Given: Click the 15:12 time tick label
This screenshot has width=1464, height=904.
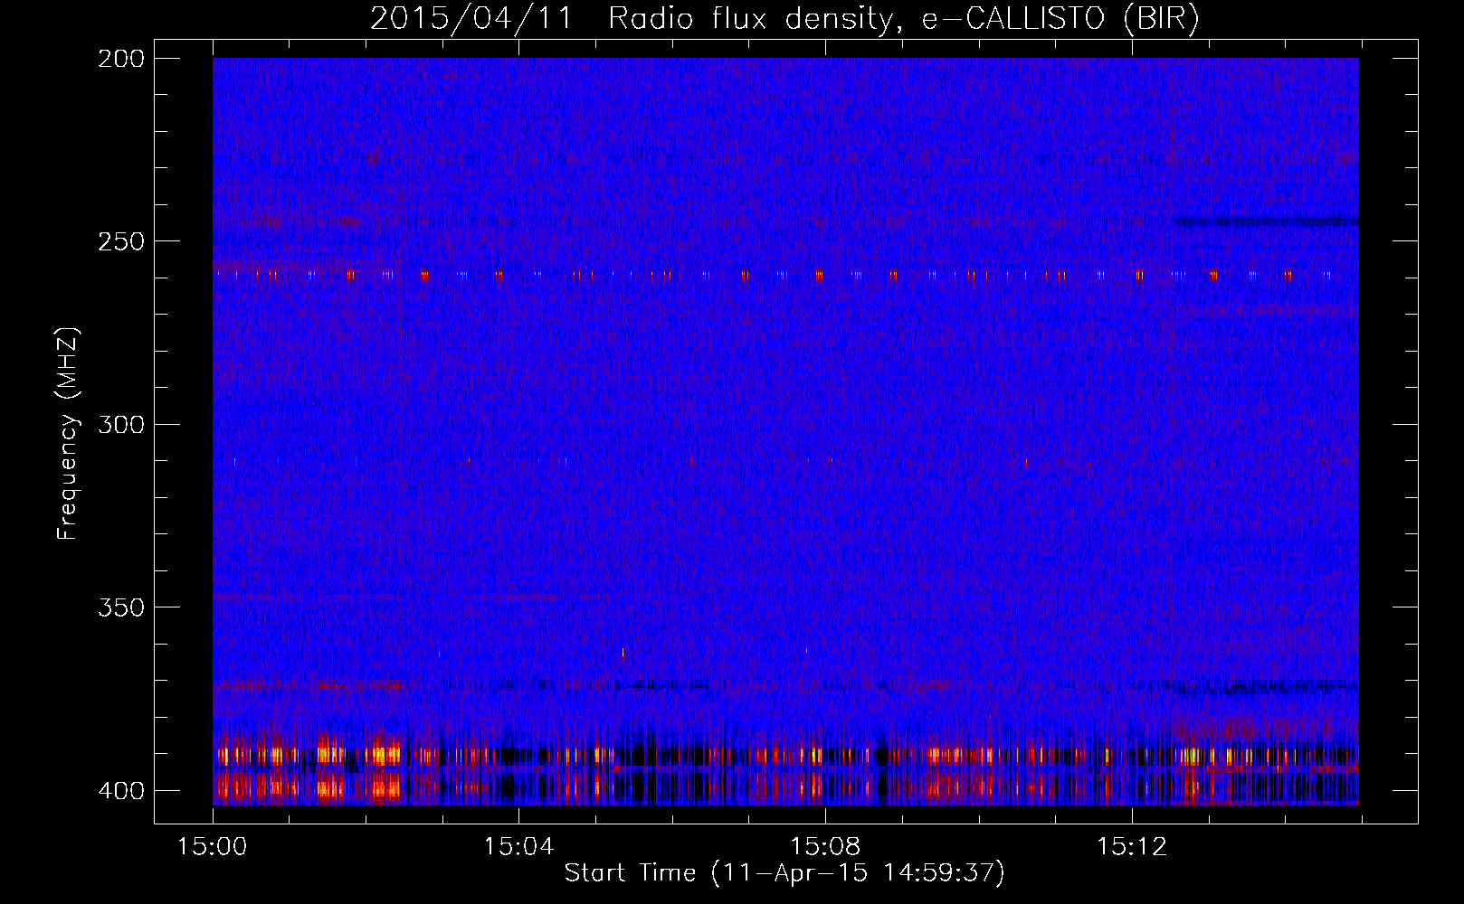Looking at the screenshot, I should point(1132,847).
